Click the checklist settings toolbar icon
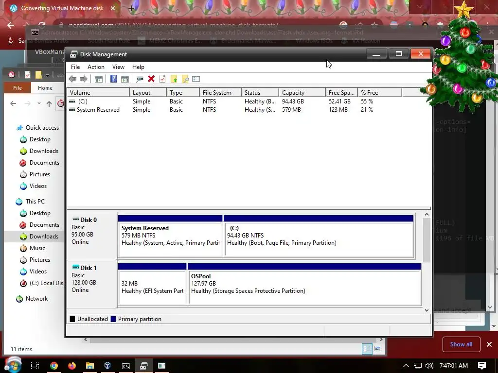Screen dimensions: 498x373 click(196, 79)
